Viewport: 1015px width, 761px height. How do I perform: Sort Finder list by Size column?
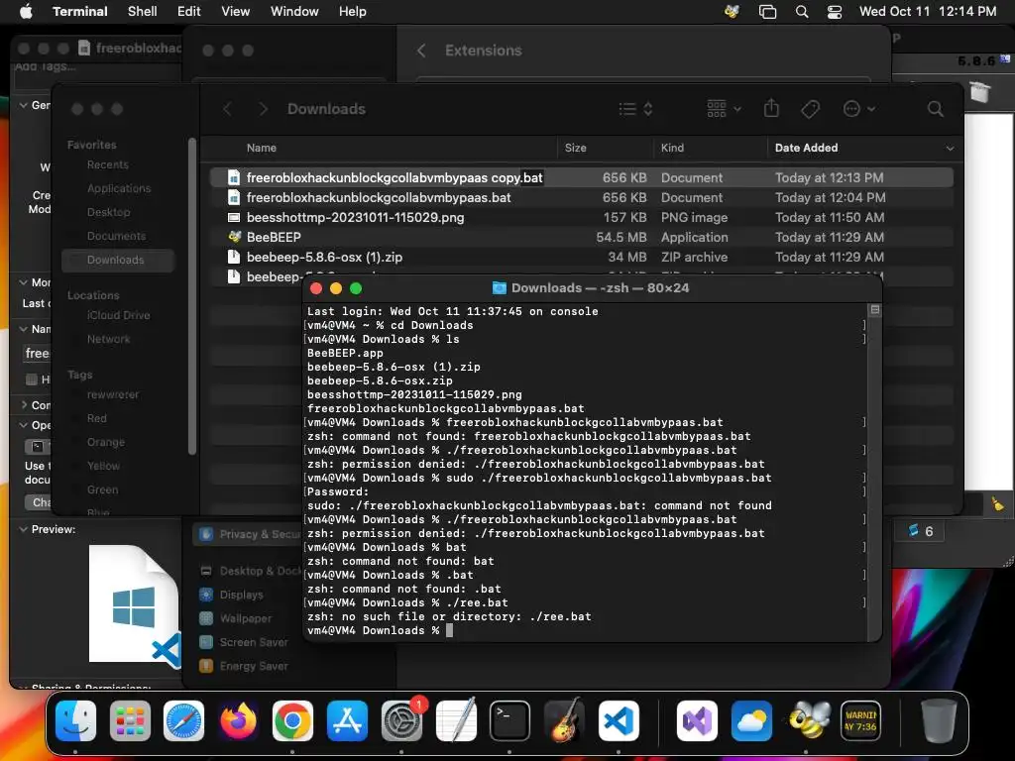[605, 149]
